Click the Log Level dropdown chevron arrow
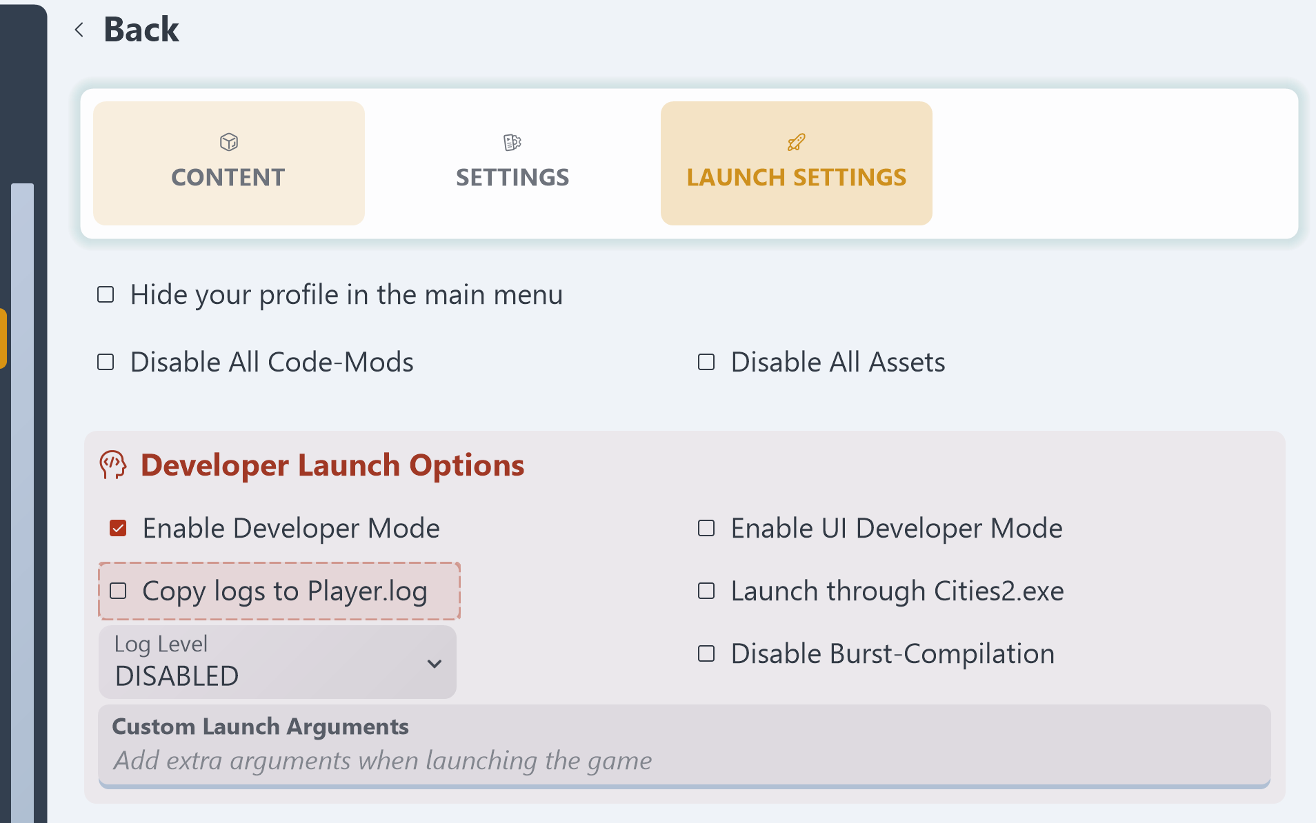1316x823 pixels. point(434,664)
